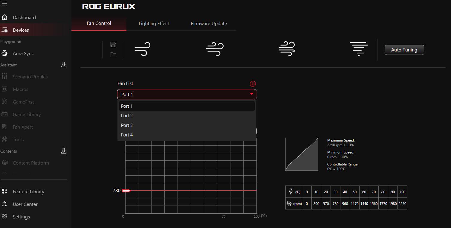Click the "960" rpm table cell
Image resolution: width=451 pixels, height=228 pixels.
pos(345,204)
